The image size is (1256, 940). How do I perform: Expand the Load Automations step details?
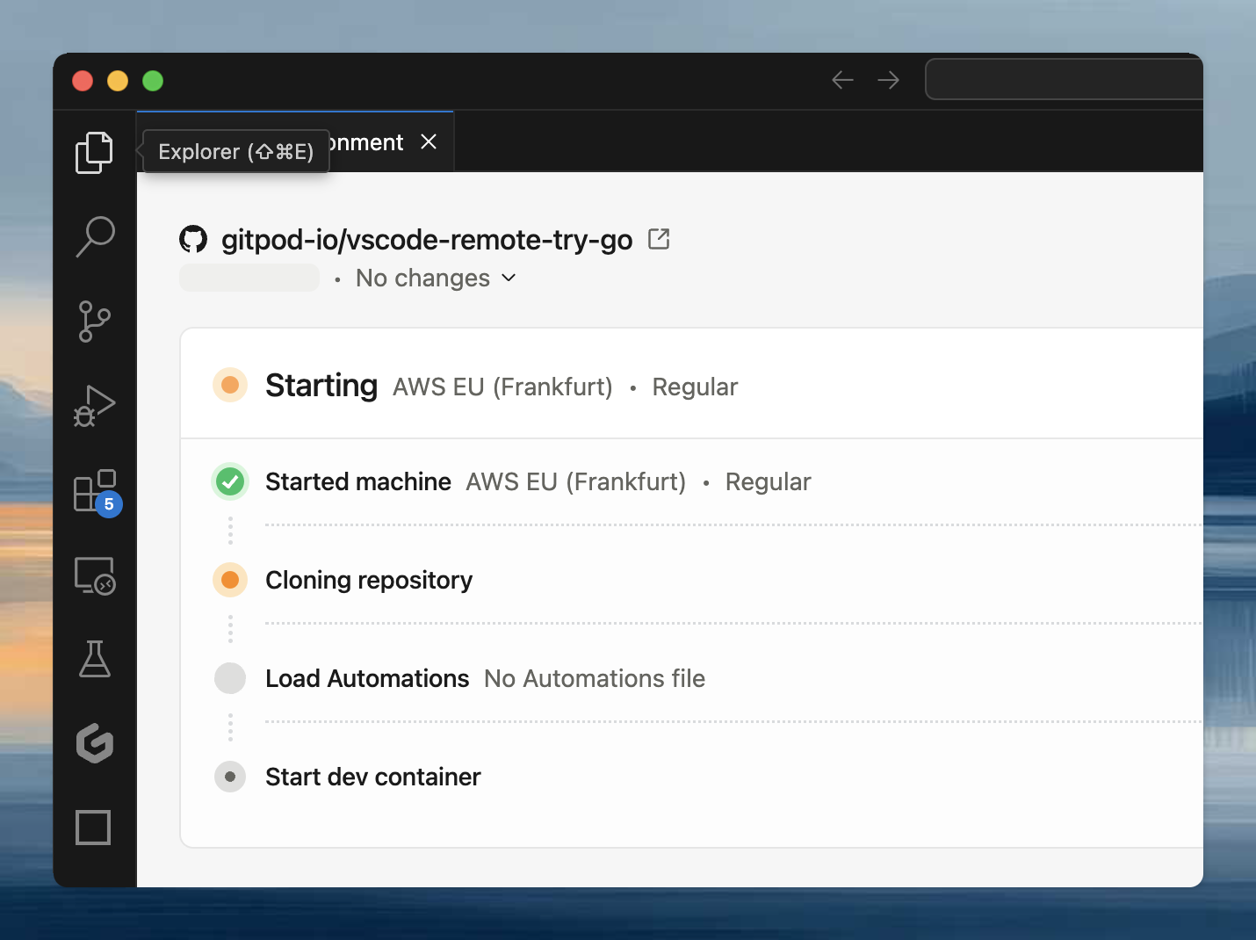point(367,678)
